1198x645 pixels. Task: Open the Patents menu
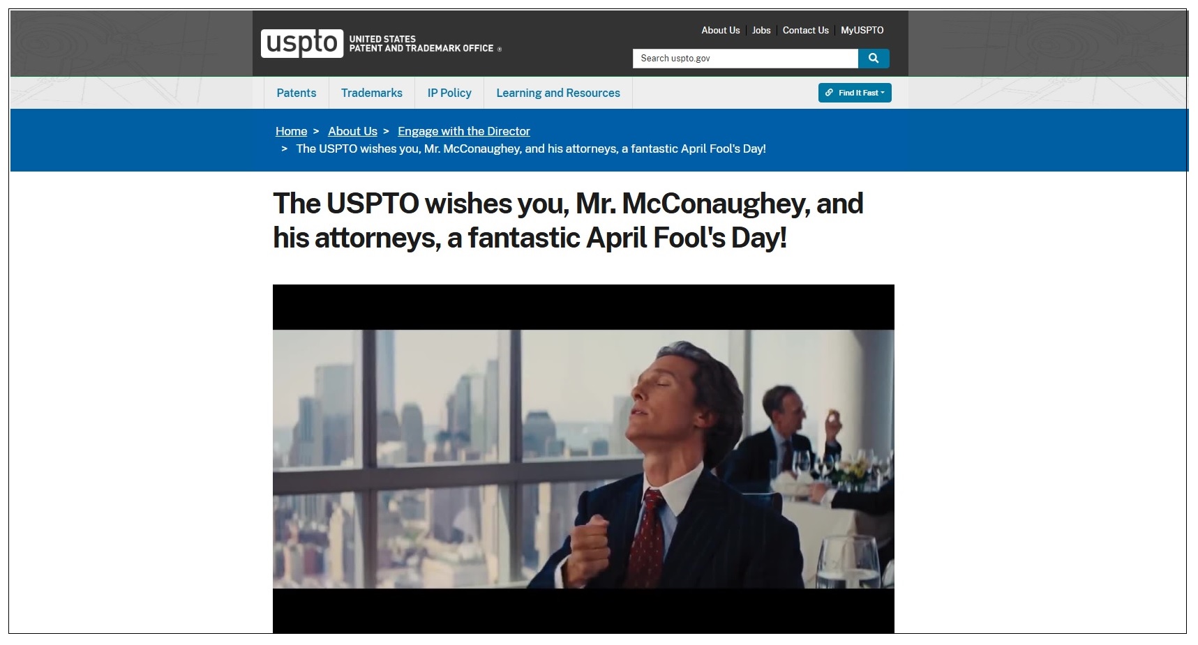coord(297,93)
